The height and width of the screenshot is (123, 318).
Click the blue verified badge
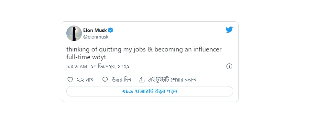pos(111,30)
